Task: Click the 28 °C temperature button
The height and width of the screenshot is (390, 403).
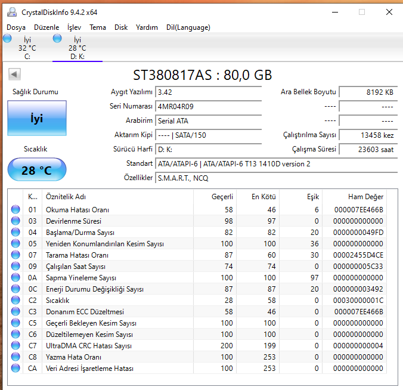Action: (x=37, y=170)
